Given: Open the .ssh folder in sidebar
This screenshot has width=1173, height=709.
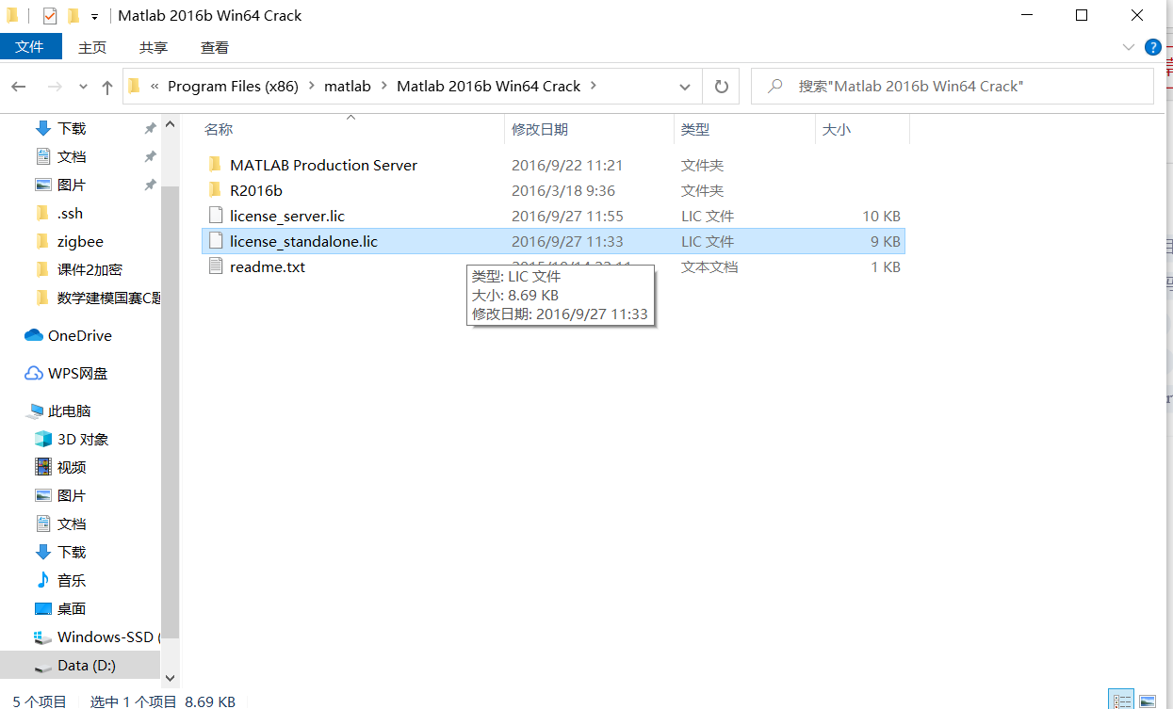Looking at the screenshot, I should tap(70, 213).
